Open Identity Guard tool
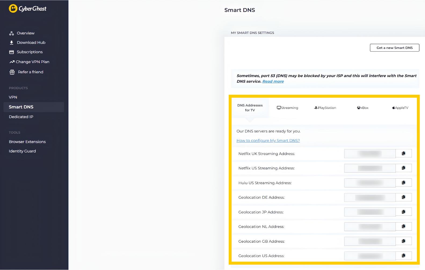Screen dimensions: 425x270 (x=22, y=151)
